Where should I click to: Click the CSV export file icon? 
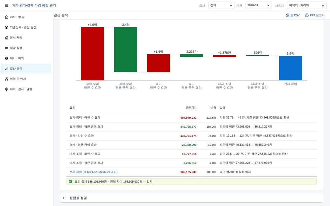coord(287,15)
